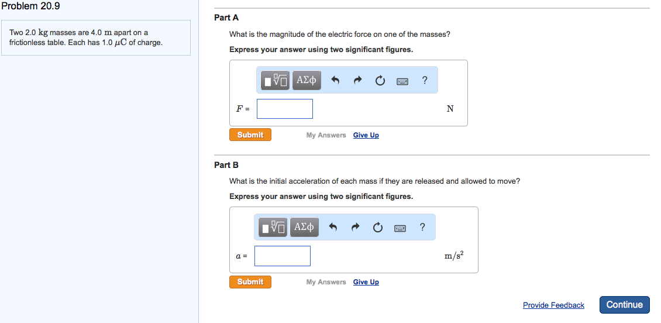This screenshot has height=323, width=661.
Task: Show keyboard shortcuts for Part B
Action: (x=400, y=228)
